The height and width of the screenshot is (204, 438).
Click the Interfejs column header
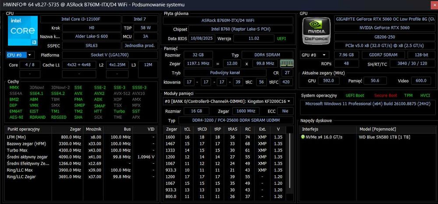click(328, 129)
